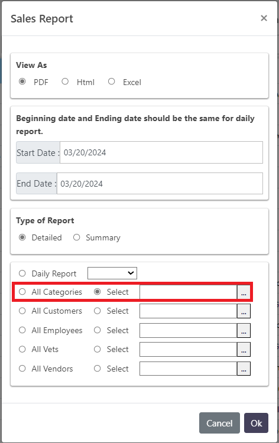This screenshot has height=443, width=279.
Task: Open vendors browse ellipsis button
Action: 244,369
